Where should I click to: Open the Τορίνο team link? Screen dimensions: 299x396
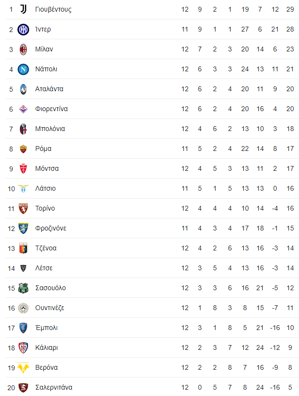click(45, 208)
